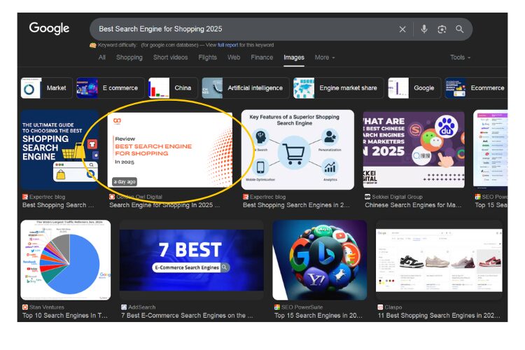Viewport: 525px width, 350px height.
Task: Click the Stan Ventures source name
Action: pos(46,307)
